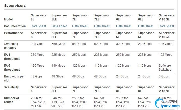Image resolution: width=181 pixels, height=110 pixels.
Task: Select the Number of routes row label
Action: pyautogui.click(x=11, y=100)
